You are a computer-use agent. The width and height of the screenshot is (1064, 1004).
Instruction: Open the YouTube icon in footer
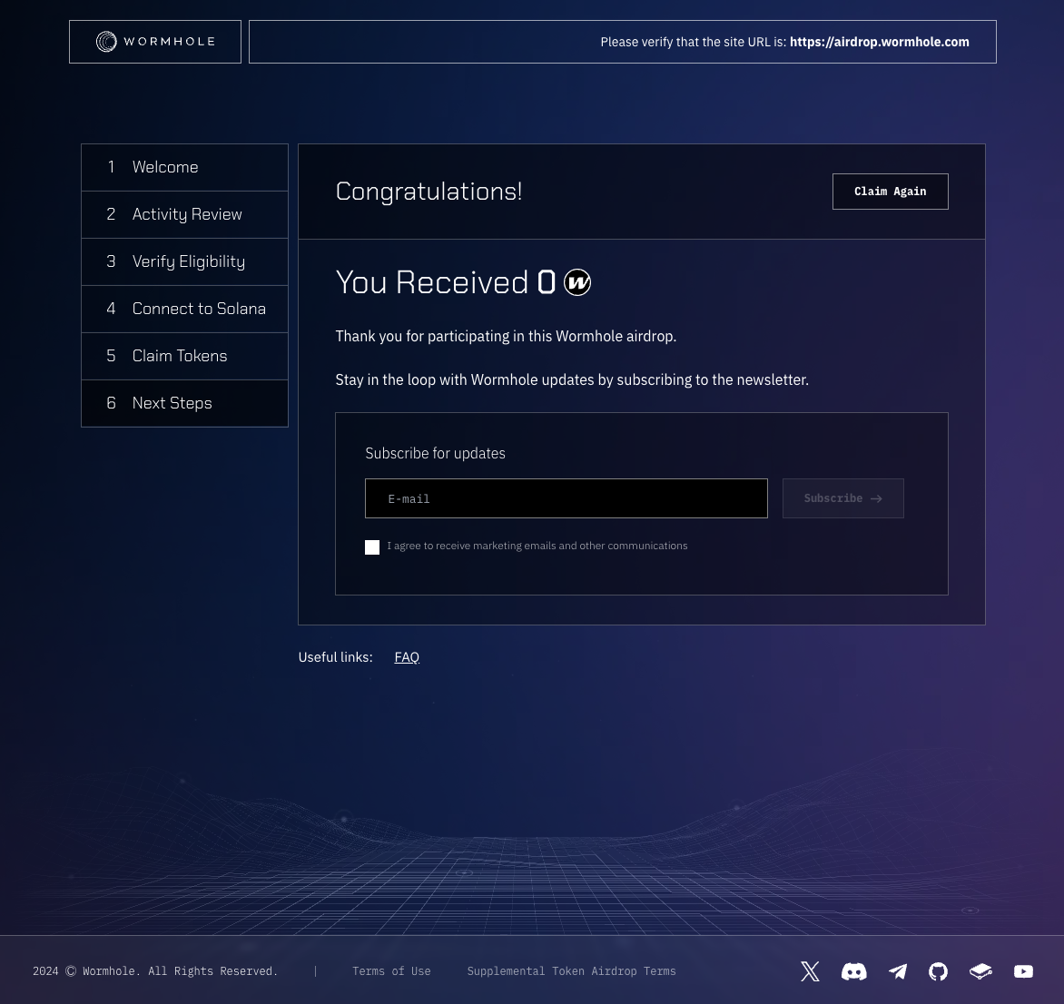[x=1023, y=971]
